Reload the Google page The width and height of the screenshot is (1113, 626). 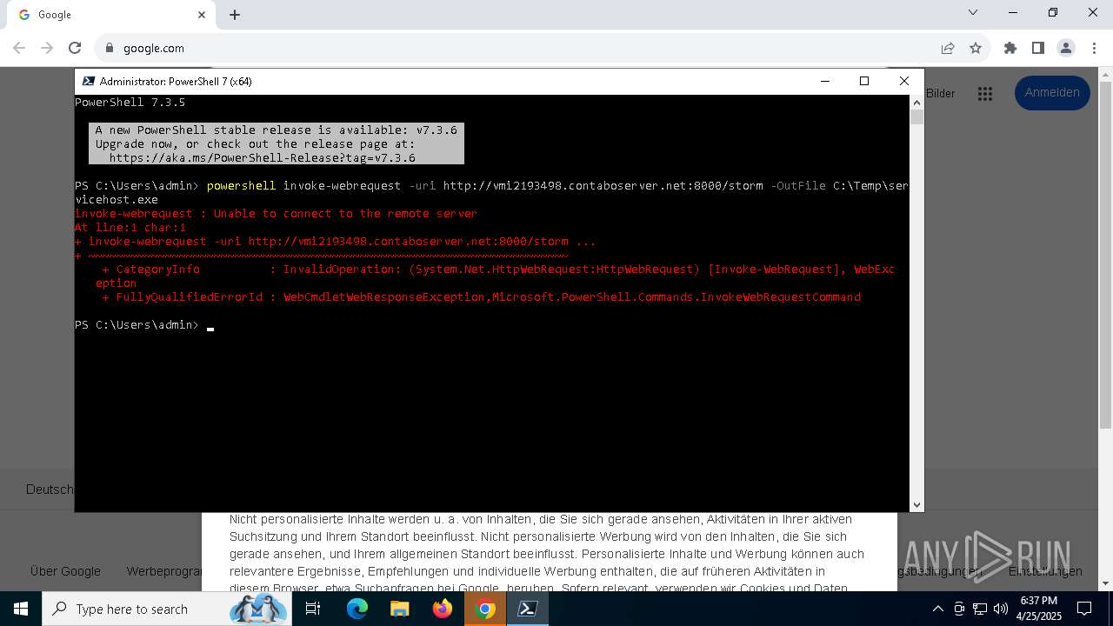point(75,49)
